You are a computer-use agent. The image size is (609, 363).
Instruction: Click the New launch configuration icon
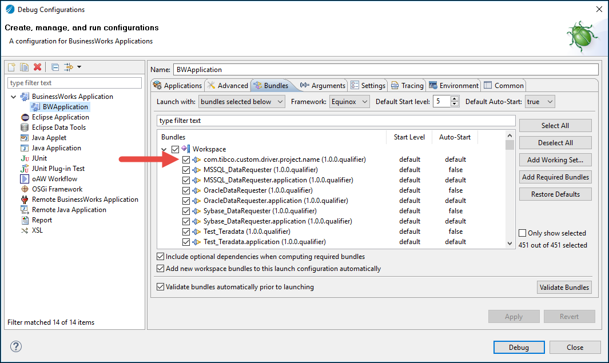click(x=11, y=67)
